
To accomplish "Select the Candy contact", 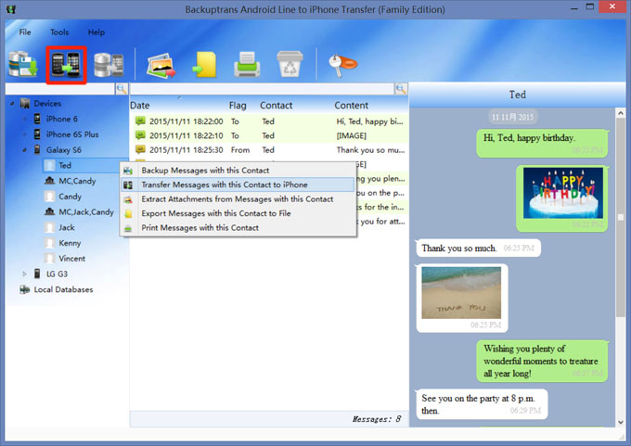I will point(70,197).
